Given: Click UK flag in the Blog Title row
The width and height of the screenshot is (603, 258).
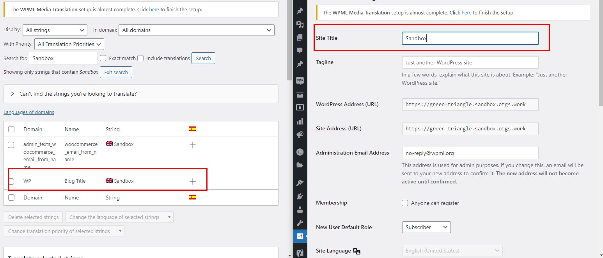Looking at the screenshot, I should tap(109, 181).
